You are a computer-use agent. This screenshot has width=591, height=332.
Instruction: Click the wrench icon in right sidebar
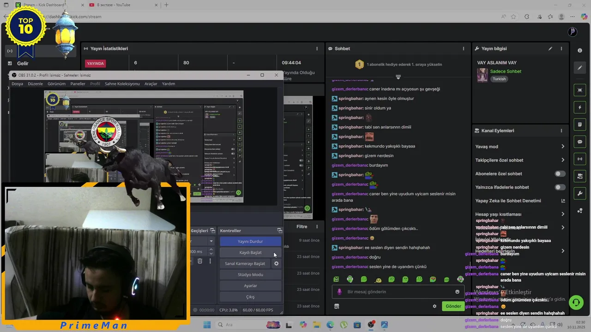[580, 193]
